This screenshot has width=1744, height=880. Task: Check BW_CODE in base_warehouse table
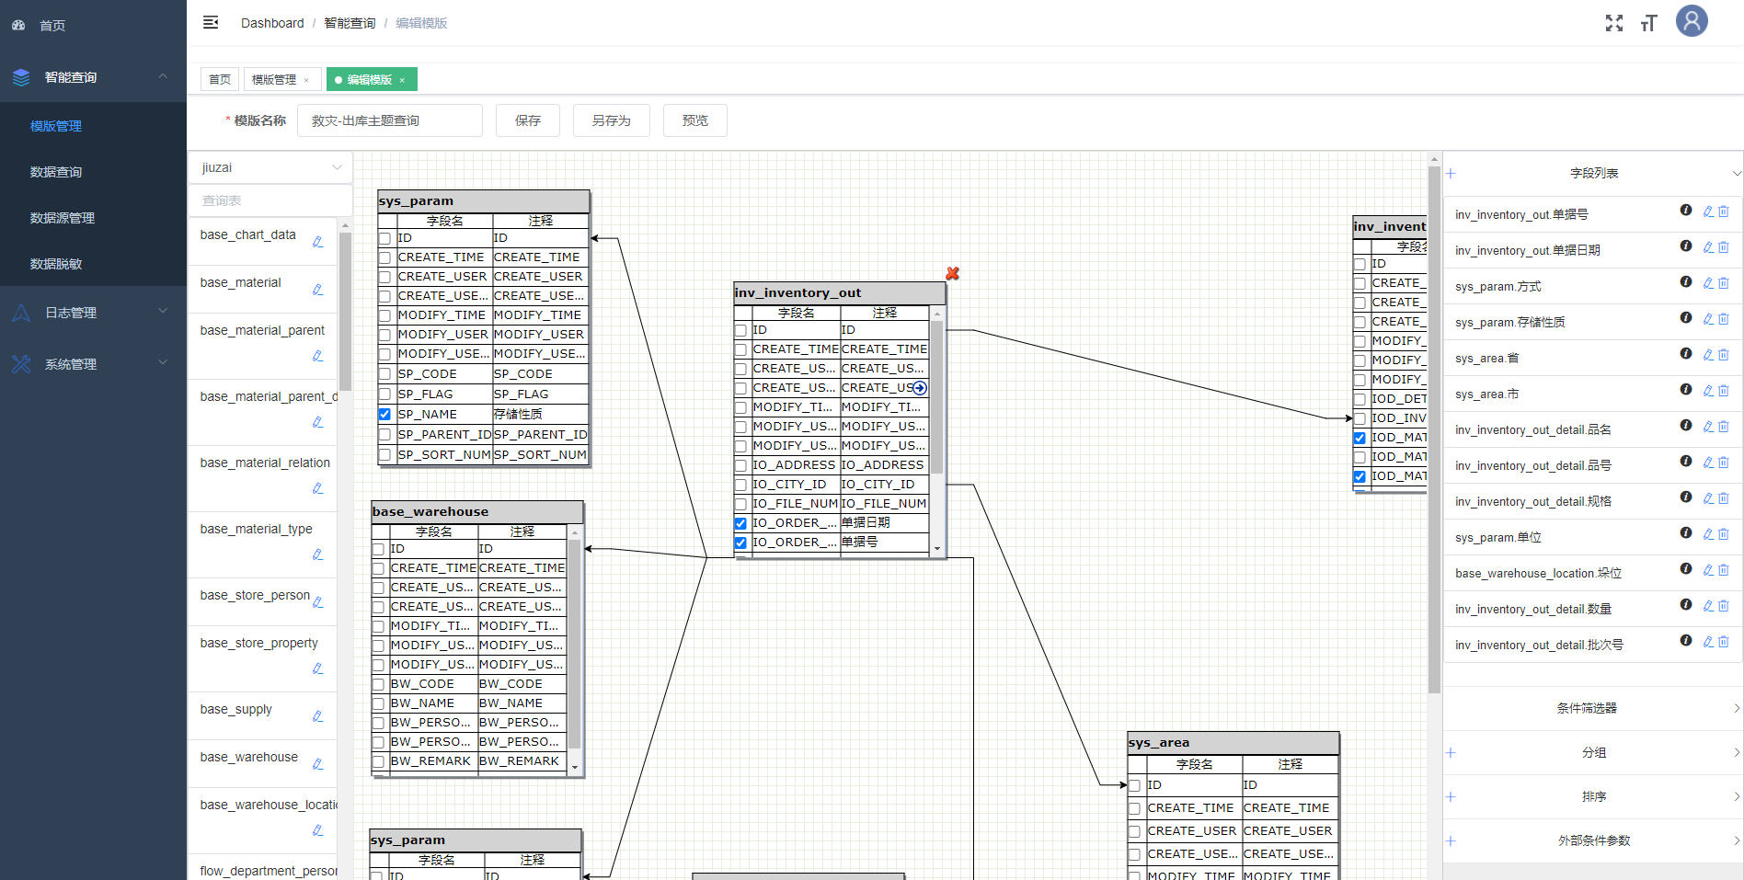click(378, 684)
